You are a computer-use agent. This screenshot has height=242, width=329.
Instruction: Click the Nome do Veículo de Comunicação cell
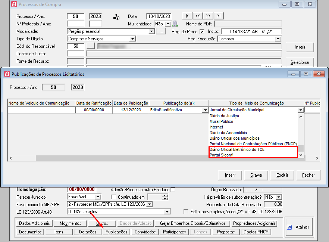pos(41,110)
